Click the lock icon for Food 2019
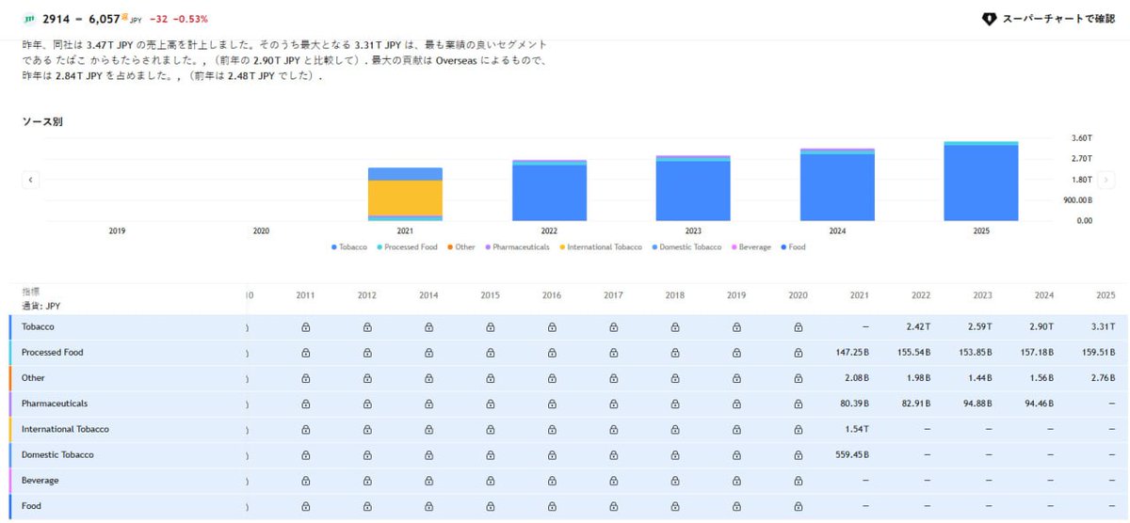The width and height of the screenshot is (1130, 523). coord(737,506)
